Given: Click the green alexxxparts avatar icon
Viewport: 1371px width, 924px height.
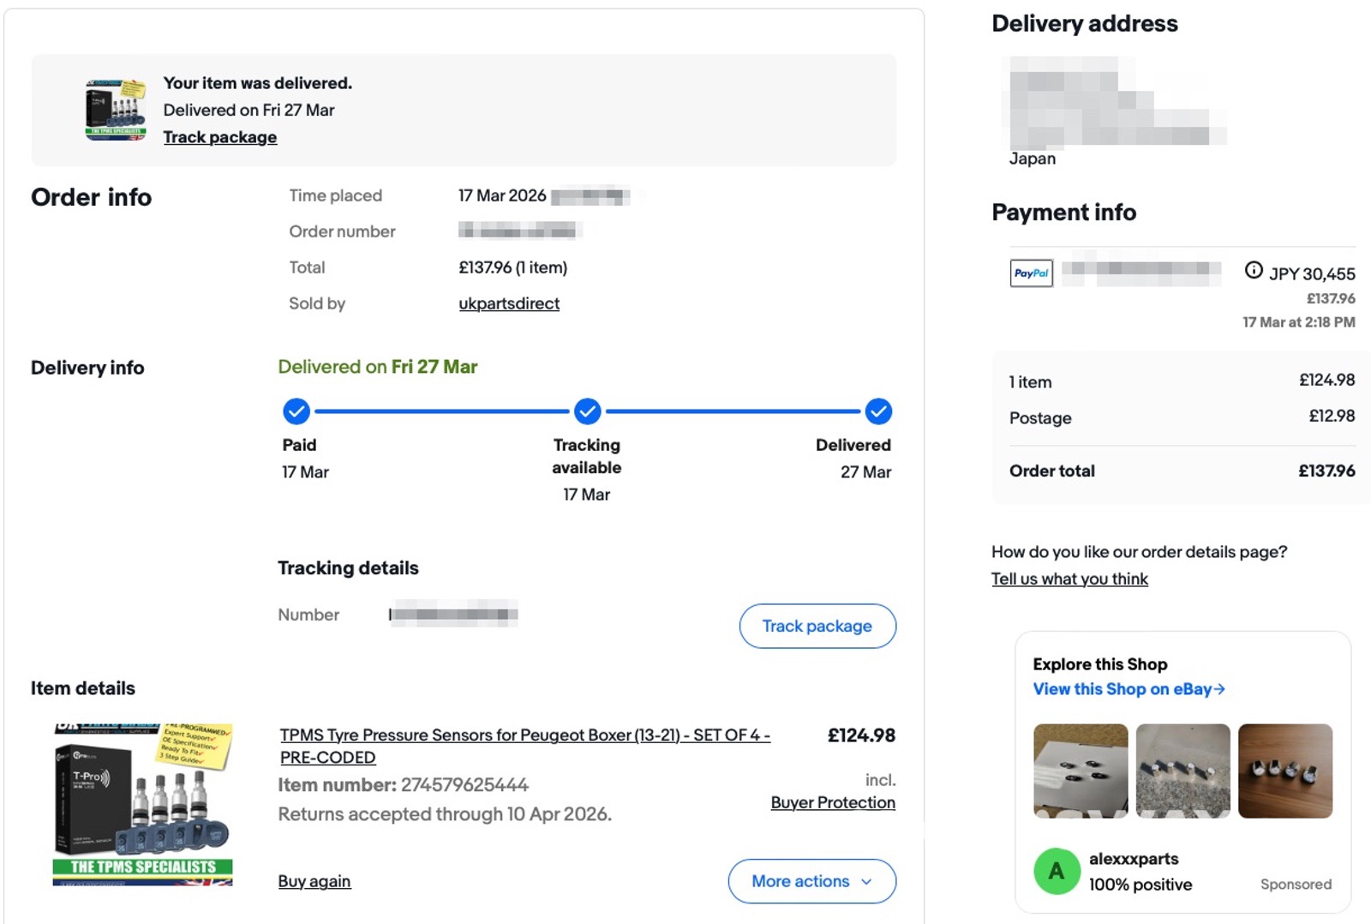Looking at the screenshot, I should tap(1057, 871).
